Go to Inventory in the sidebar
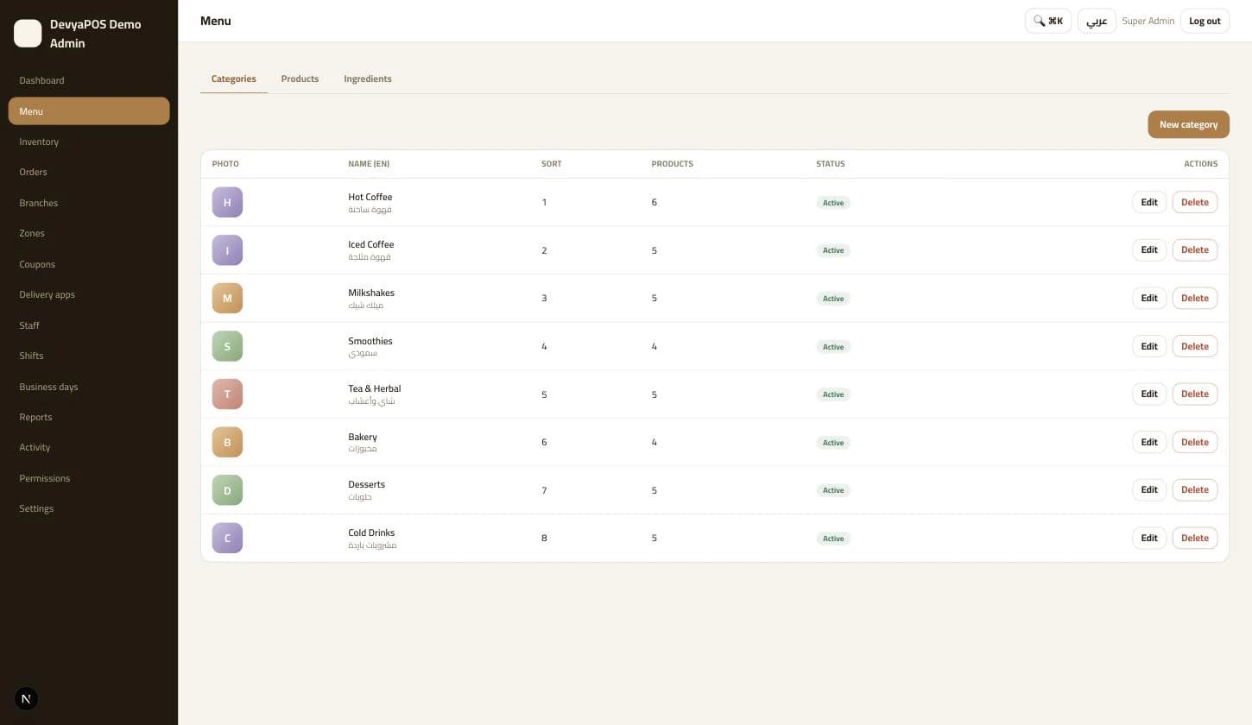 [x=89, y=142]
